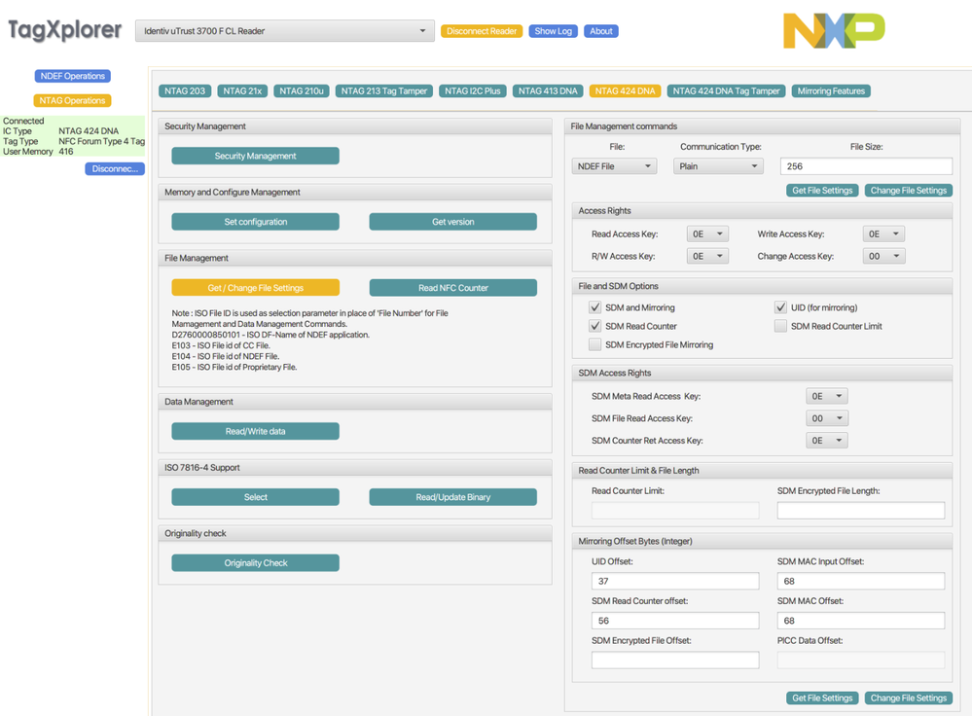Switch to the NTAG I2C Plus tab
This screenshot has width=972, height=716.
point(472,91)
